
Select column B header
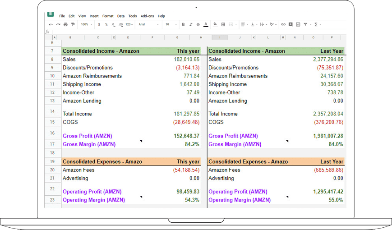tap(70, 37)
